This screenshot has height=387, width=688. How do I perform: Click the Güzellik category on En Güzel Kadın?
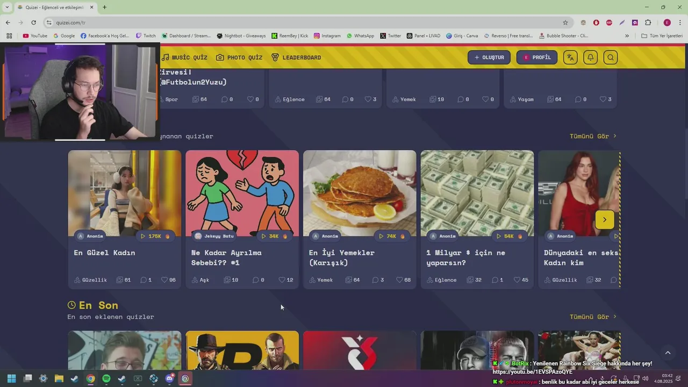click(x=90, y=280)
